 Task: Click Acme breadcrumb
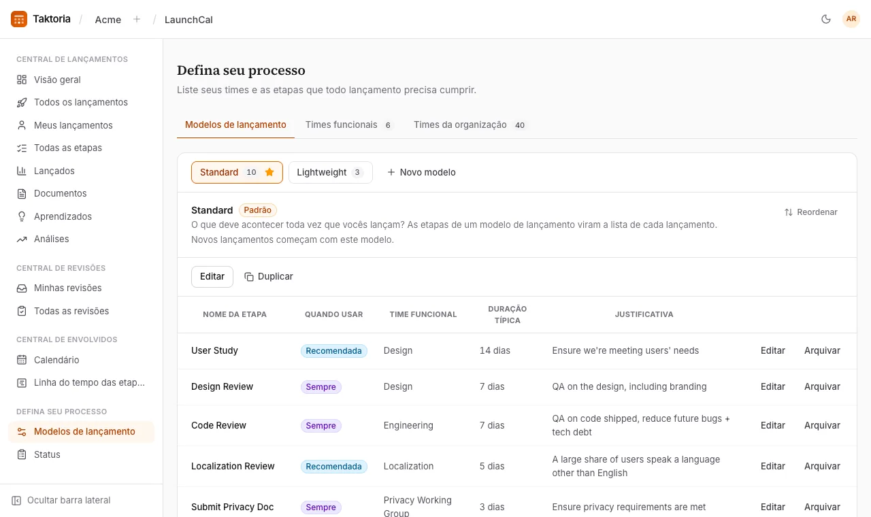pos(108,20)
